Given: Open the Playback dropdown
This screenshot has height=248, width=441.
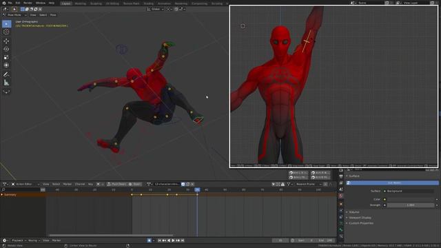Looking at the screenshot, I should 19,240.
